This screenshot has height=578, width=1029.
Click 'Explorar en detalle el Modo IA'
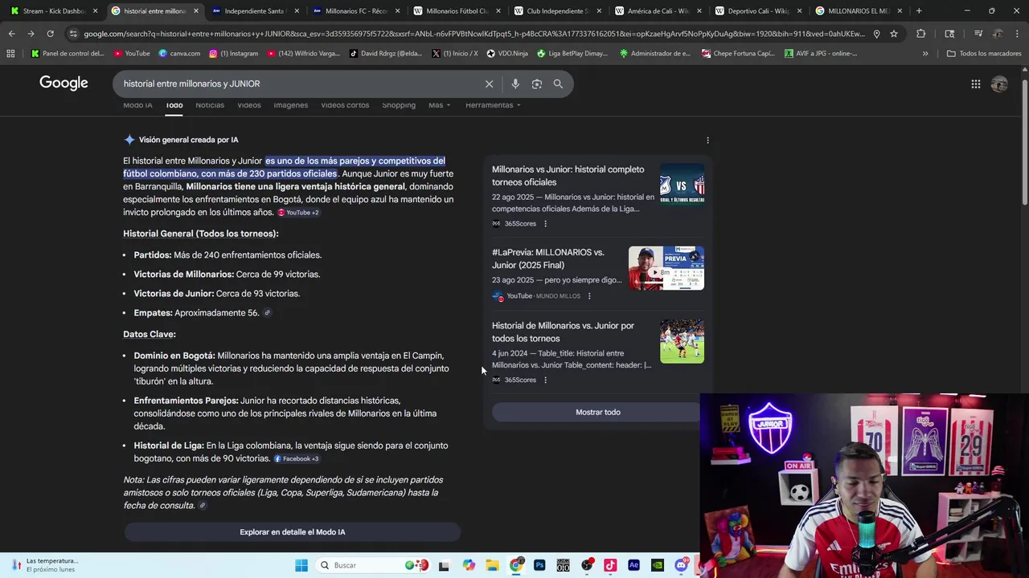click(x=292, y=532)
